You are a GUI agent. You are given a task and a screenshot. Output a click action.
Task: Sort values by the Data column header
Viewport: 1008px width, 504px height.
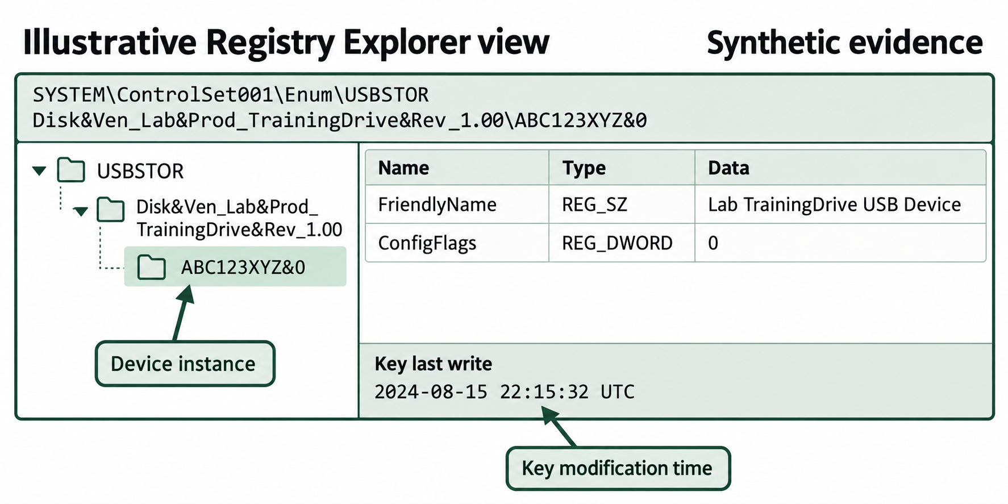[x=840, y=168]
